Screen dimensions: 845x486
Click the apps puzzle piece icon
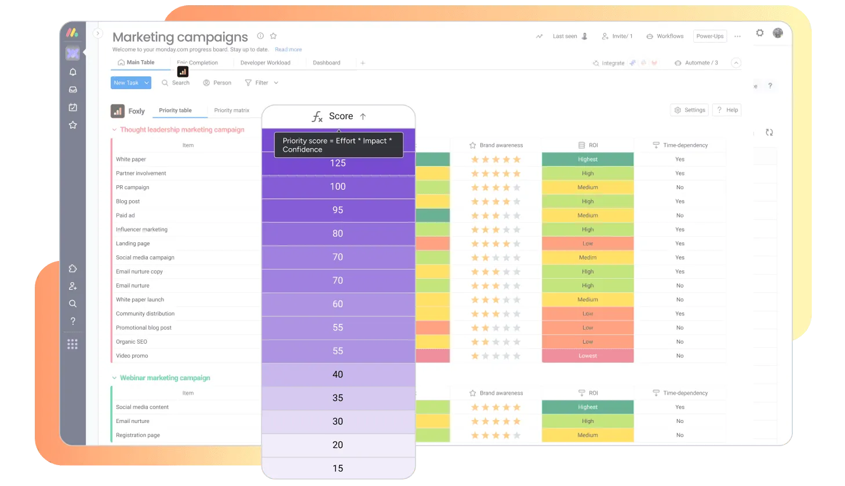point(72,268)
